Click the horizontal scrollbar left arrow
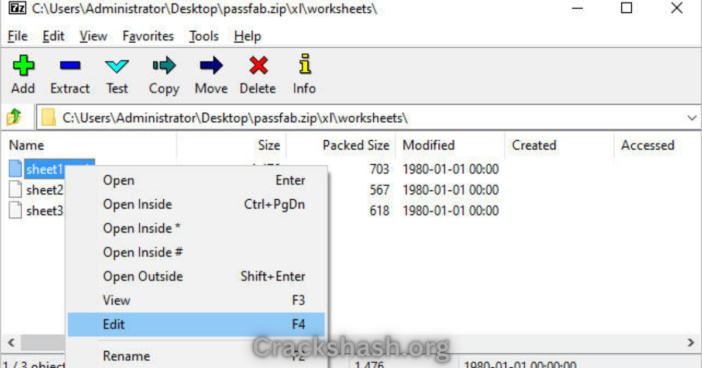This screenshot has width=702, height=368. click(9, 342)
